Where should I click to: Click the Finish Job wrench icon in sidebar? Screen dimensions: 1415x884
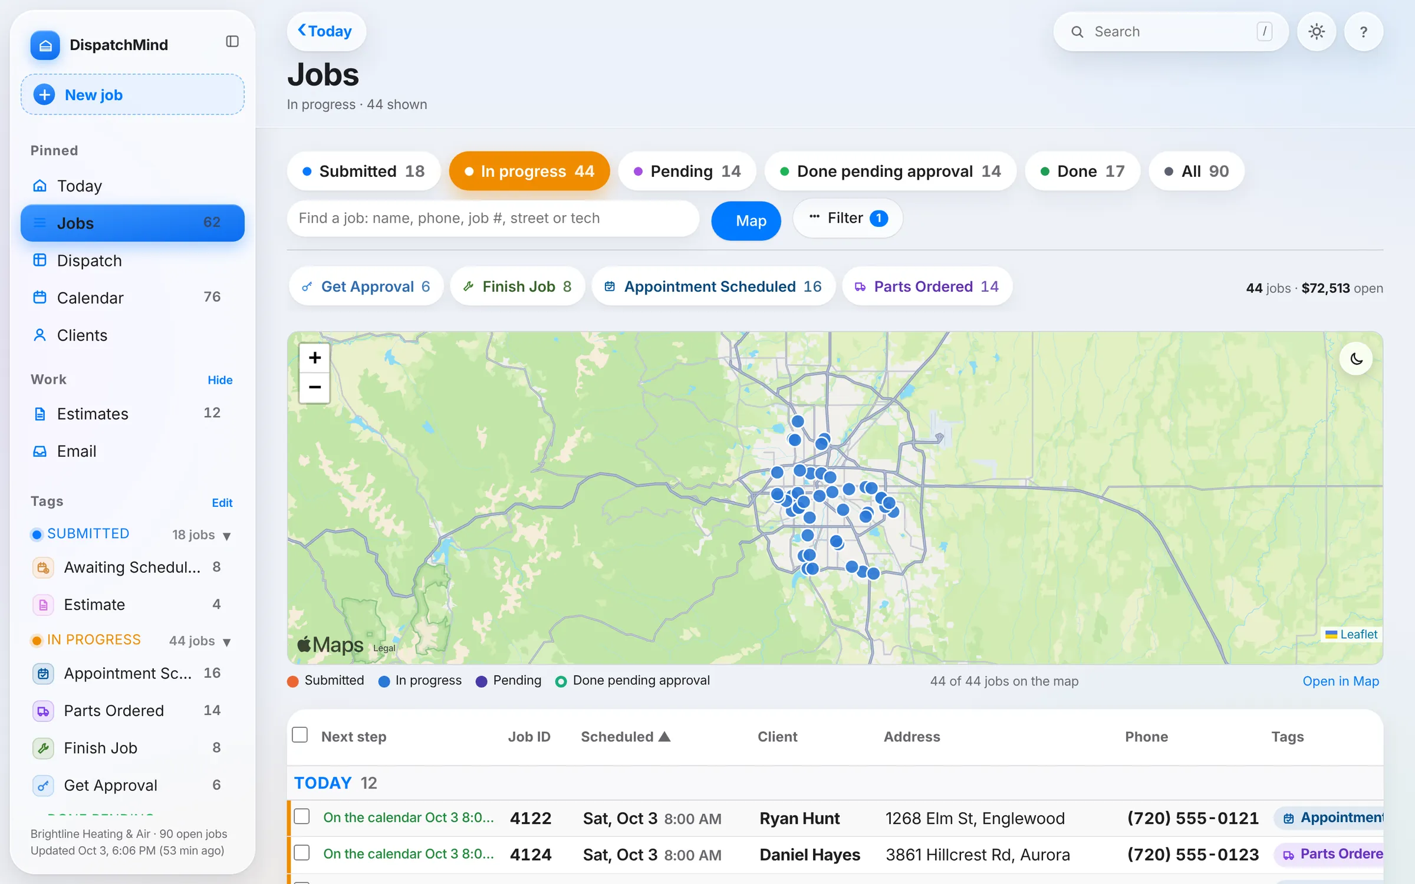tap(43, 748)
